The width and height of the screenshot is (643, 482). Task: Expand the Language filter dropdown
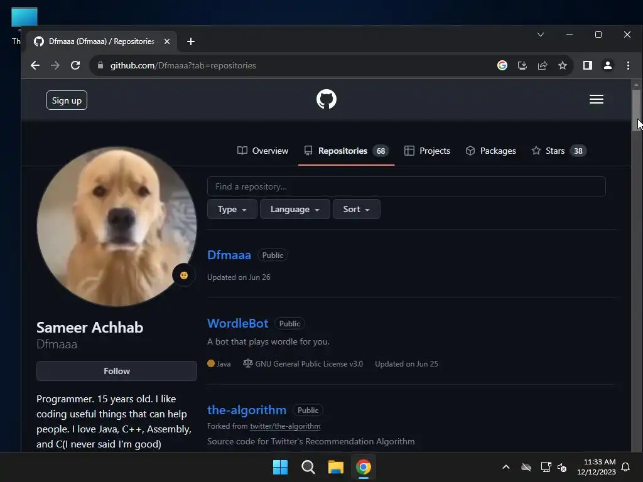coord(295,209)
